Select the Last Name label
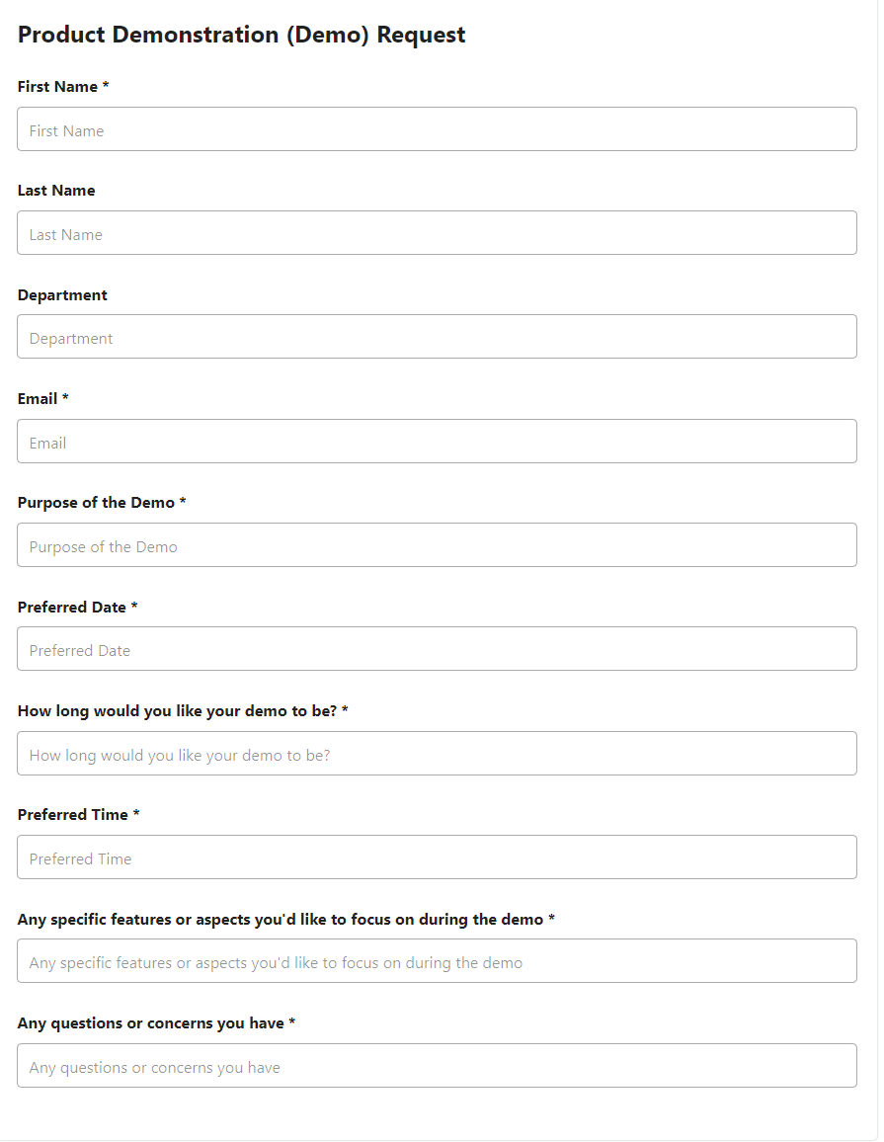Screen dimensions: 884x1142 [x=56, y=191]
